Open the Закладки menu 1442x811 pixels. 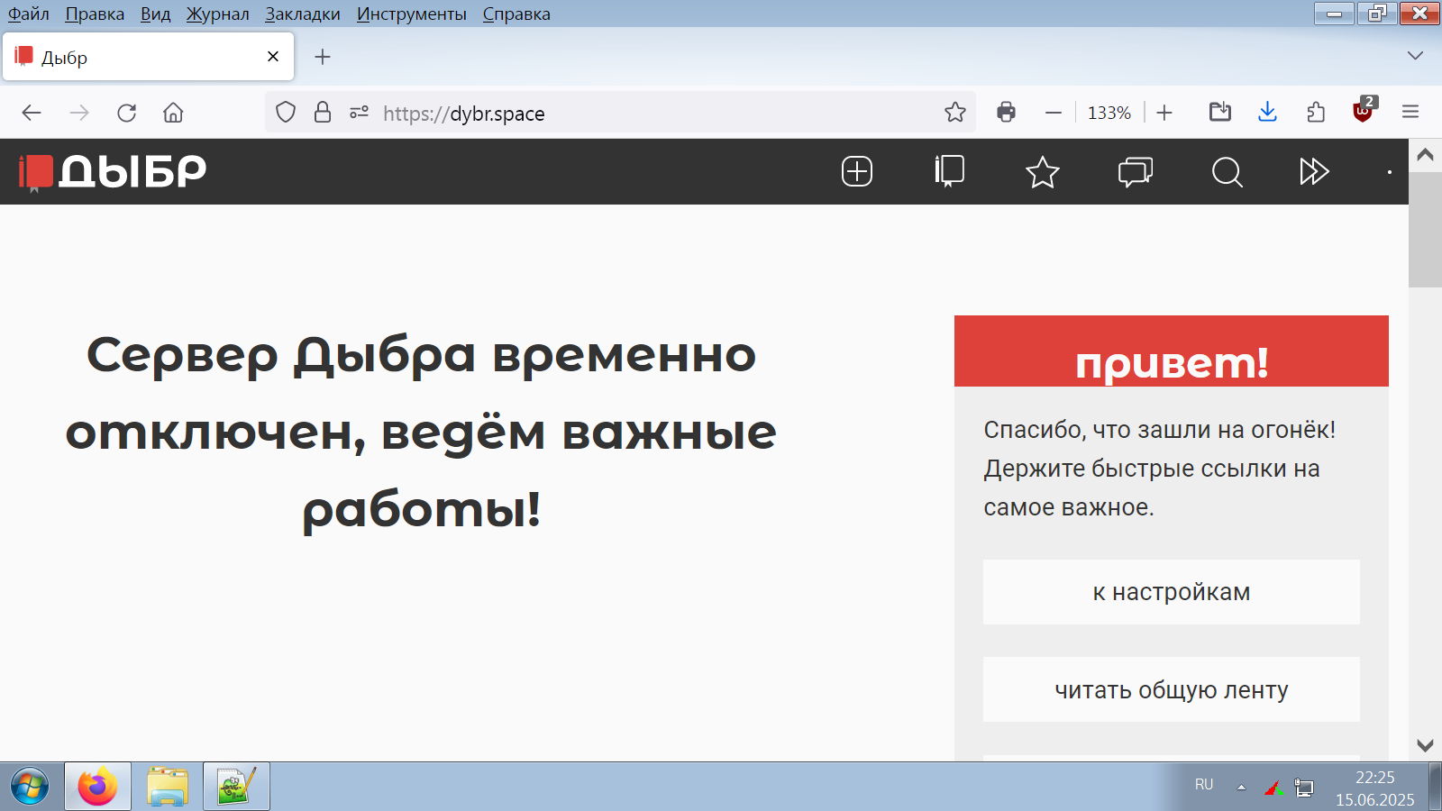(x=303, y=14)
